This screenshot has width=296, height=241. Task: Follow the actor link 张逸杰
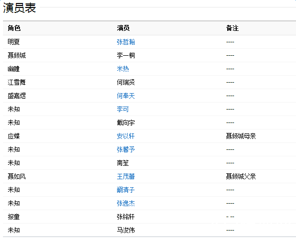126,203
